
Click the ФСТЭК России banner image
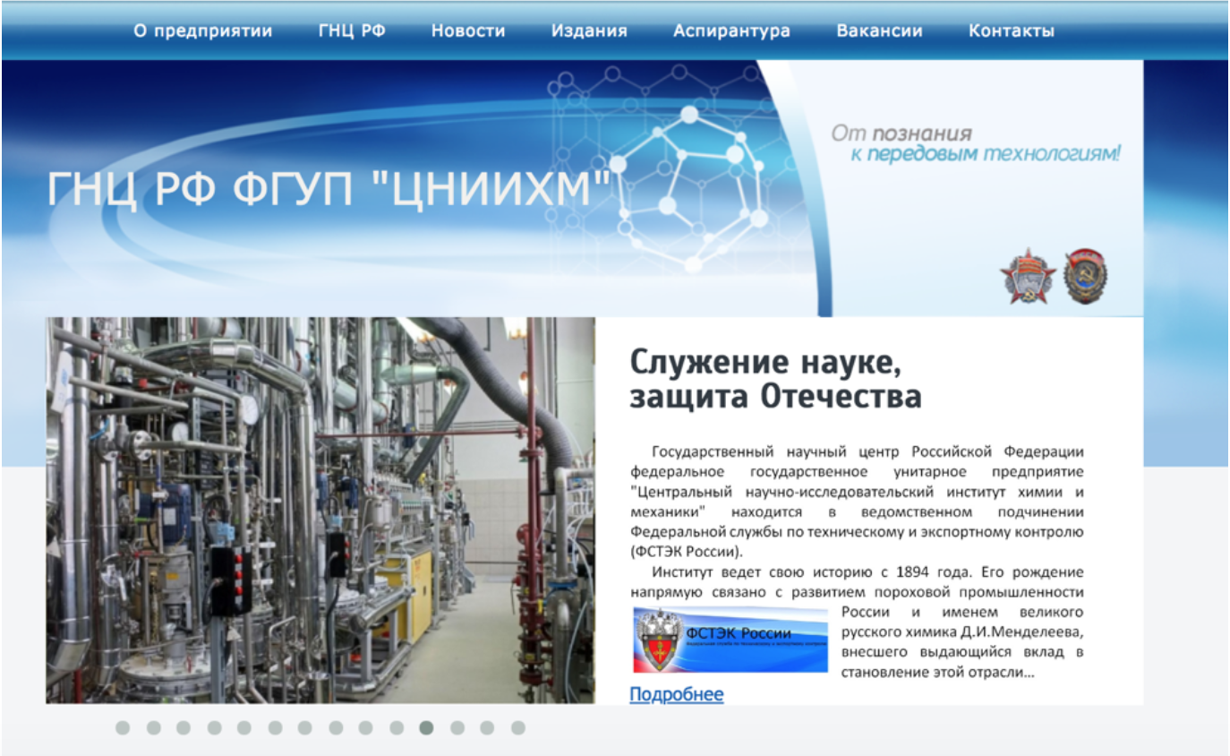click(x=730, y=640)
